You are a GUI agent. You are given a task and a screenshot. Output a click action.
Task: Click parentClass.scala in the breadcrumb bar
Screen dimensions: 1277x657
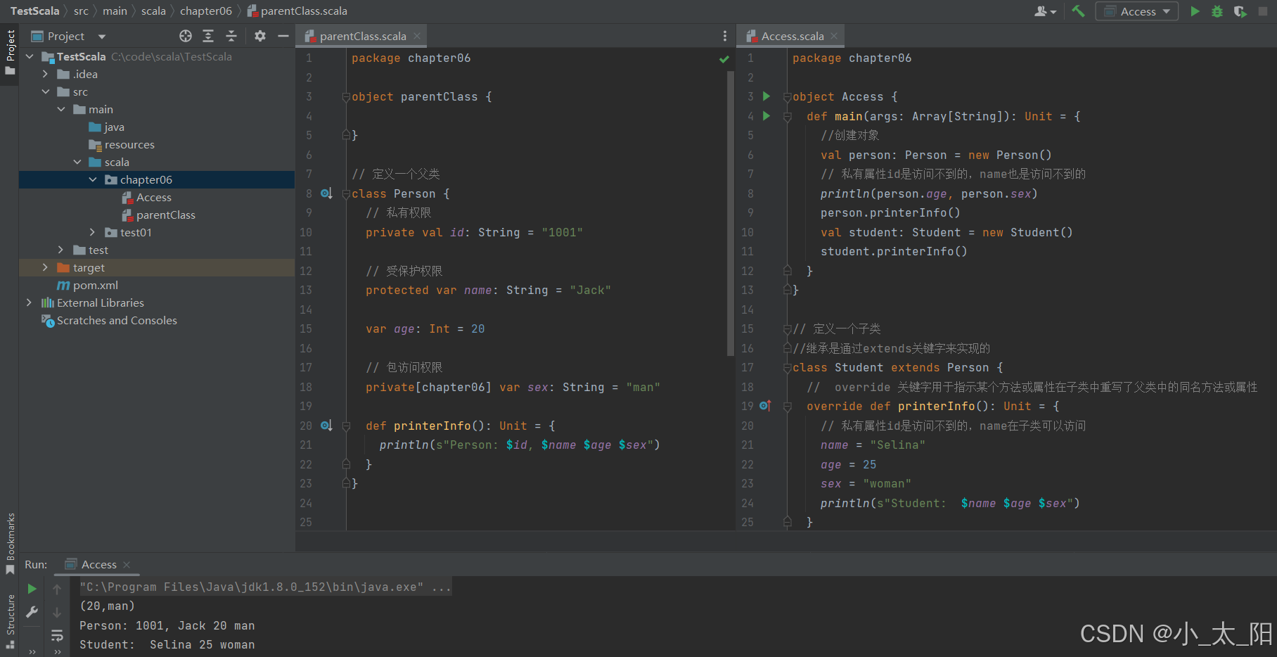click(x=297, y=11)
